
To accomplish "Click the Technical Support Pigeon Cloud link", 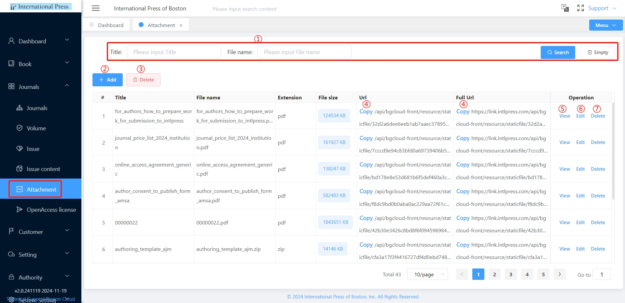I will (41, 299).
